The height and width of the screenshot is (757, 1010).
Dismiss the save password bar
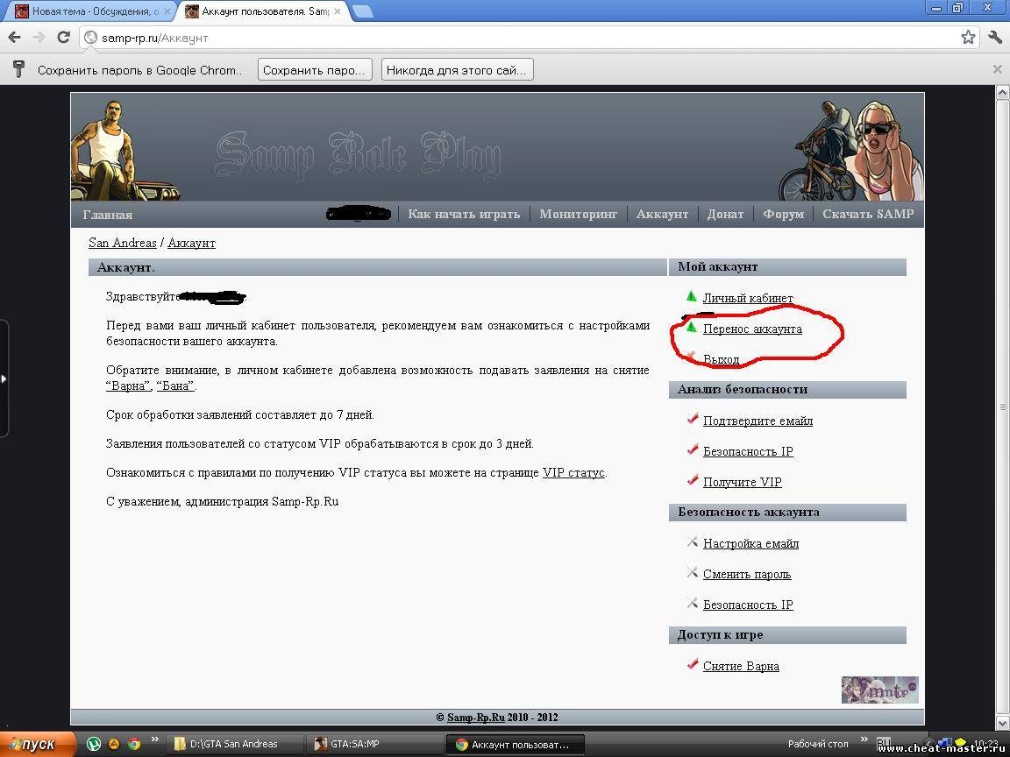pyautogui.click(x=997, y=69)
